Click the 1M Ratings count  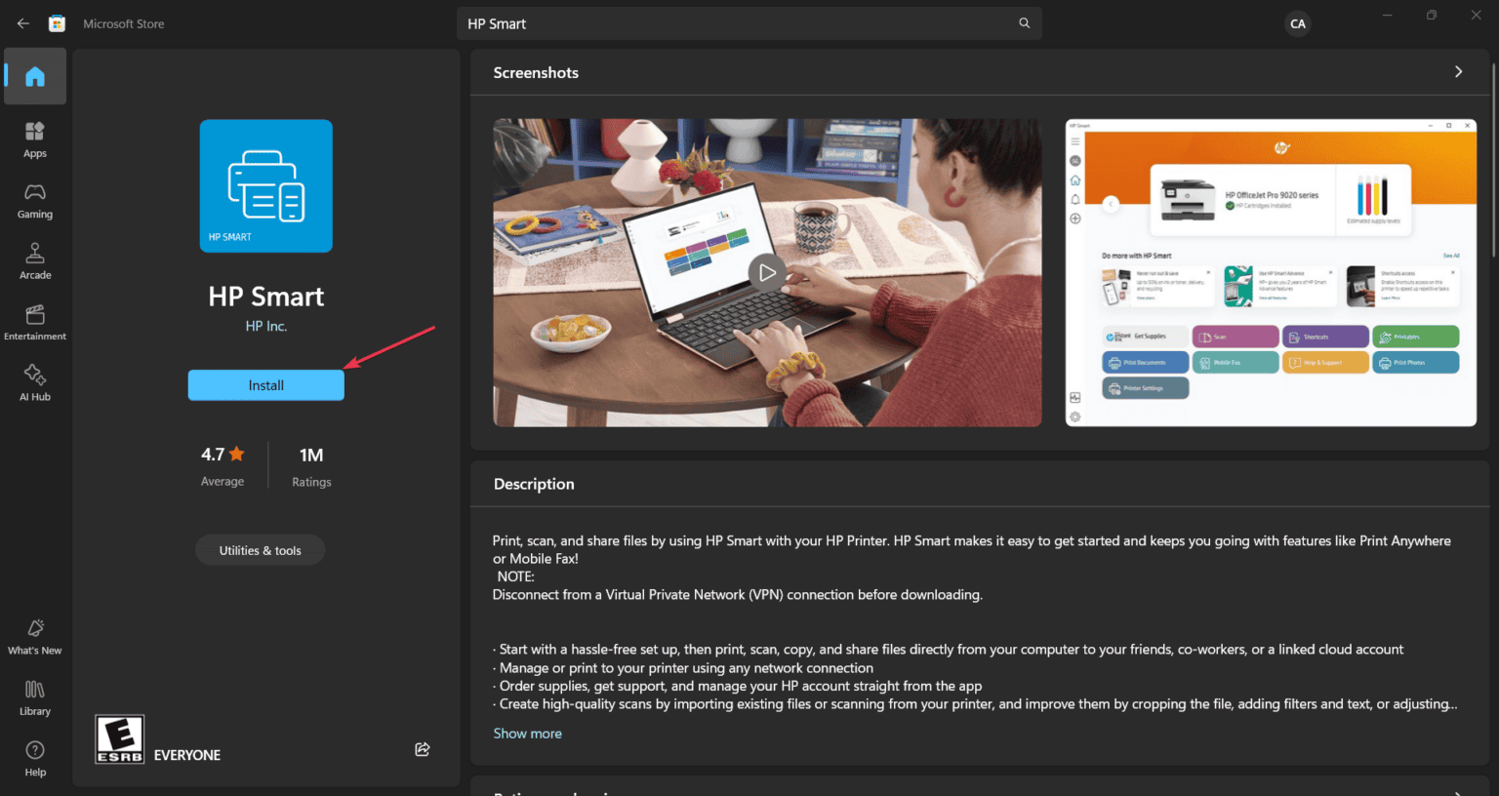pyautogui.click(x=311, y=466)
